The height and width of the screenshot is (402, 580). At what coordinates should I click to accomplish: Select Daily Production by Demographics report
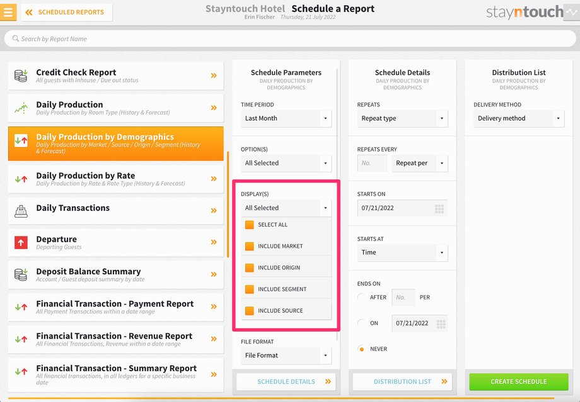pyautogui.click(x=116, y=143)
